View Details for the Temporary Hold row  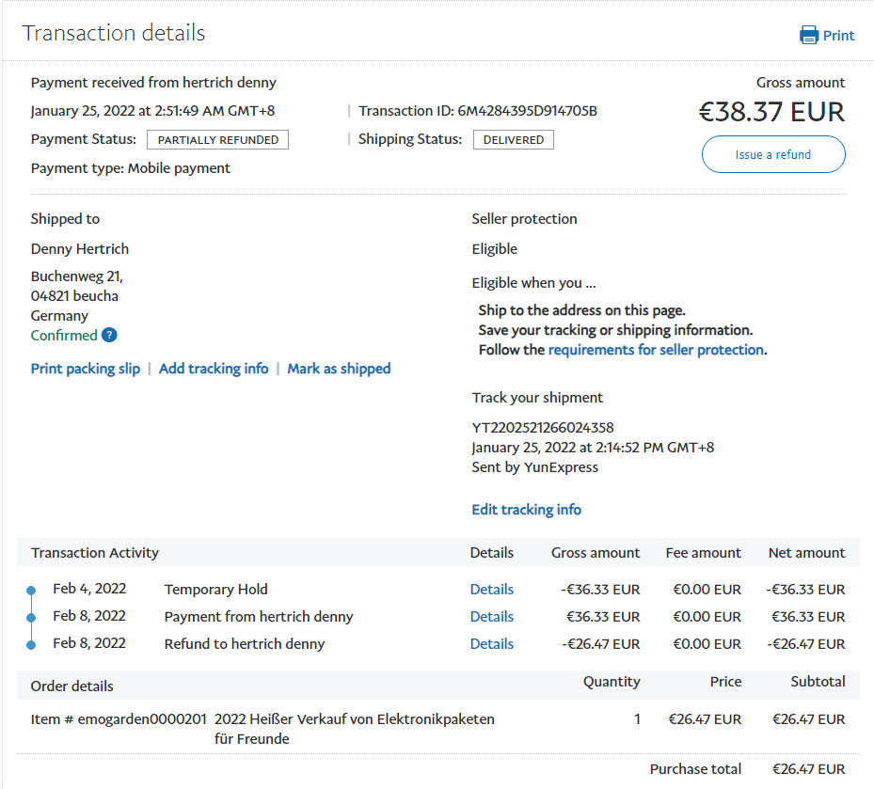pyautogui.click(x=491, y=590)
